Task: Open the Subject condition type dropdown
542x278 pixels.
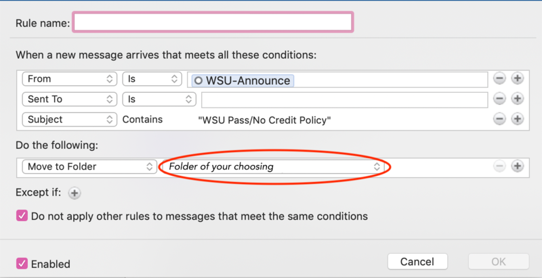Action: (x=69, y=119)
